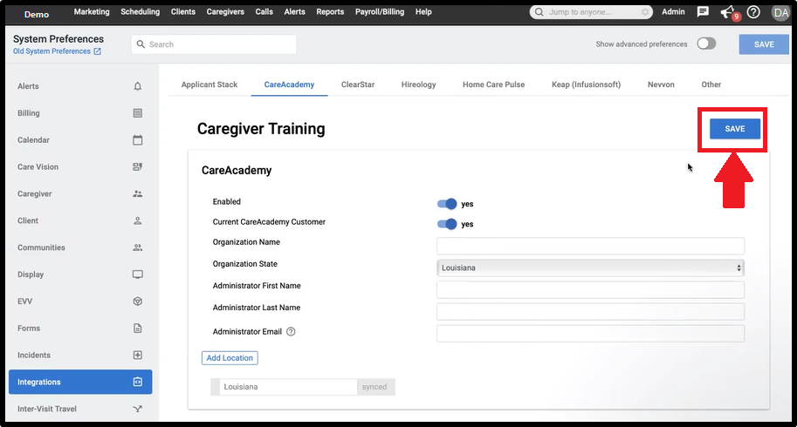Open announcements megaphone icon with badge
797x427 pixels.
coord(729,13)
